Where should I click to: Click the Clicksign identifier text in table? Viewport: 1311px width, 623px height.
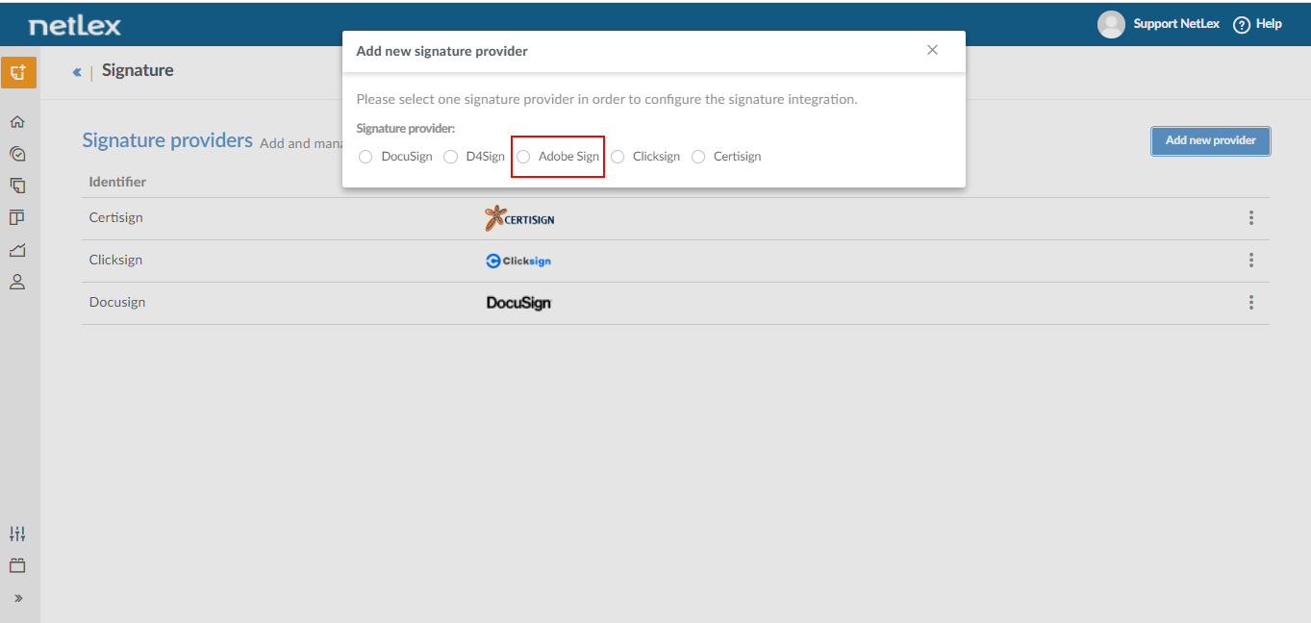coord(115,261)
